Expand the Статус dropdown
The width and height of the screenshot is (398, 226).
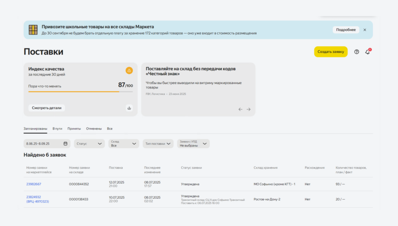(x=89, y=144)
